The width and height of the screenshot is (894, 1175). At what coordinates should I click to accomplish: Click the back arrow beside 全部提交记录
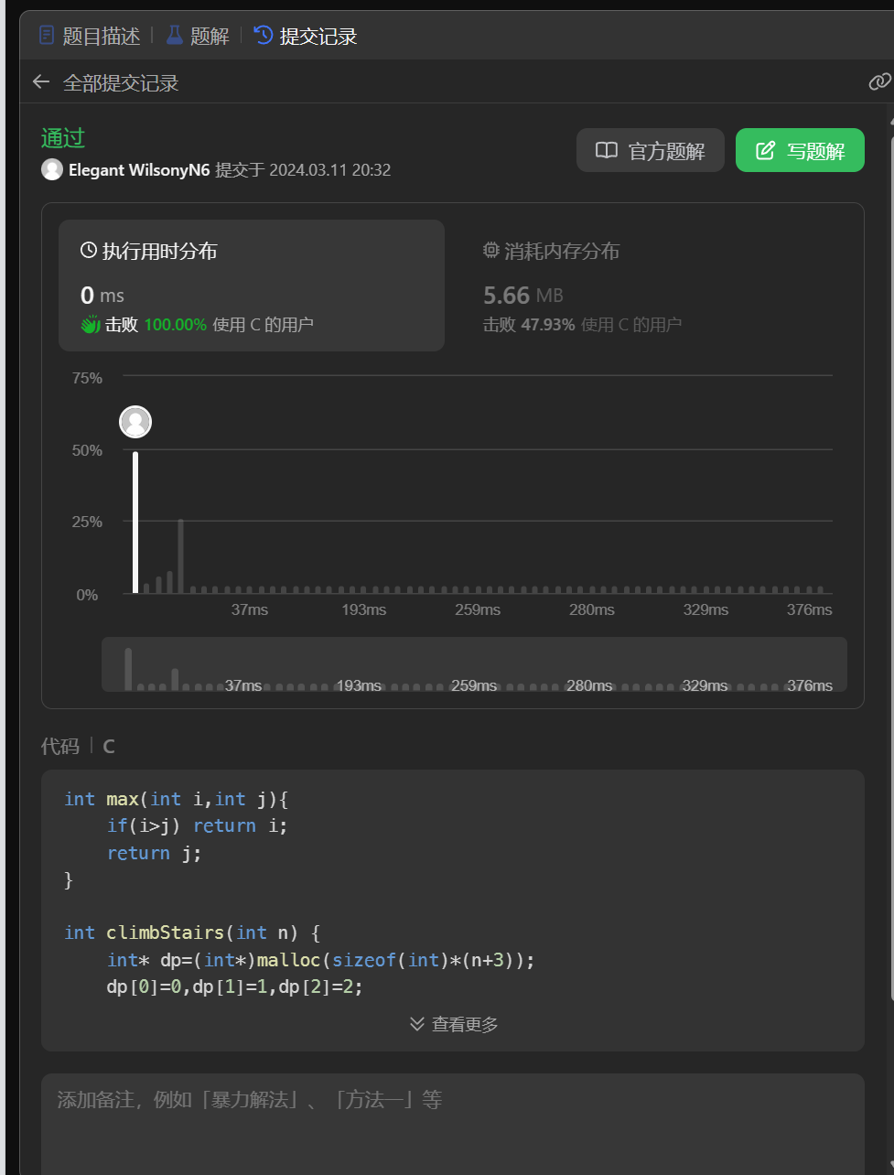(x=41, y=82)
